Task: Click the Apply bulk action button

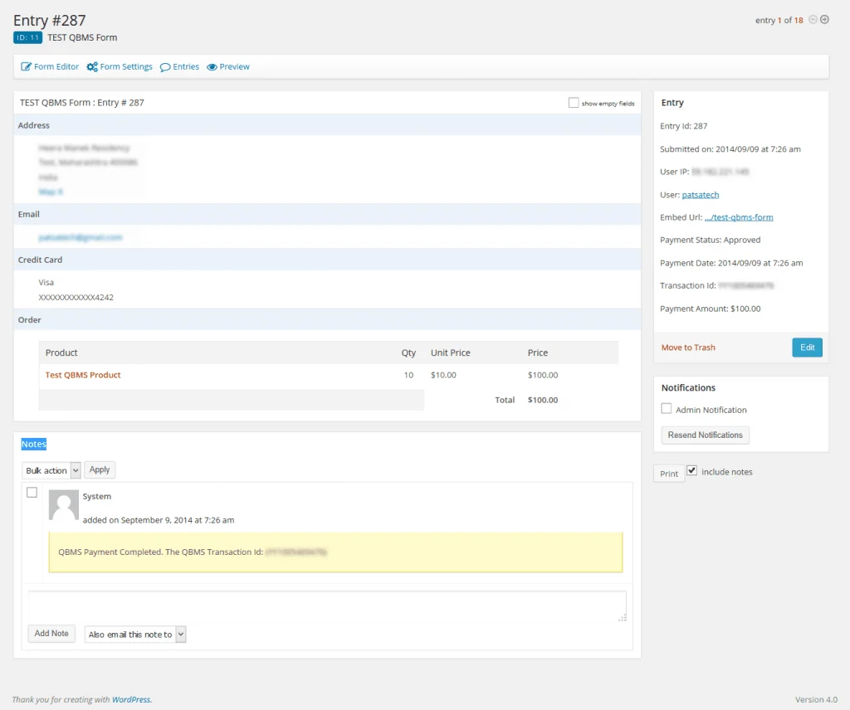Action: click(100, 469)
